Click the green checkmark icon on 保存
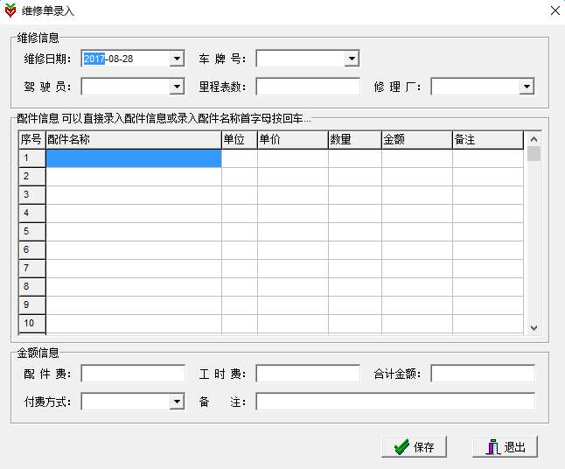Screen dimensions: 565x469 tap(401, 447)
